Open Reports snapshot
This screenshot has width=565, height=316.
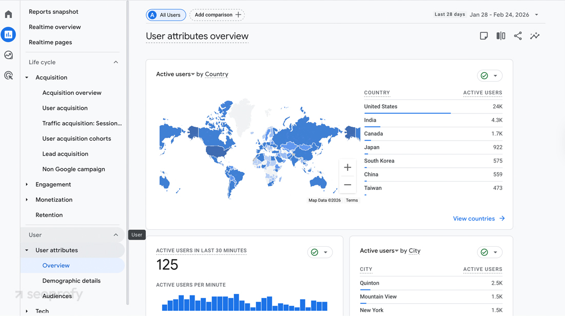pyautogui.click(x=53, y=11)
